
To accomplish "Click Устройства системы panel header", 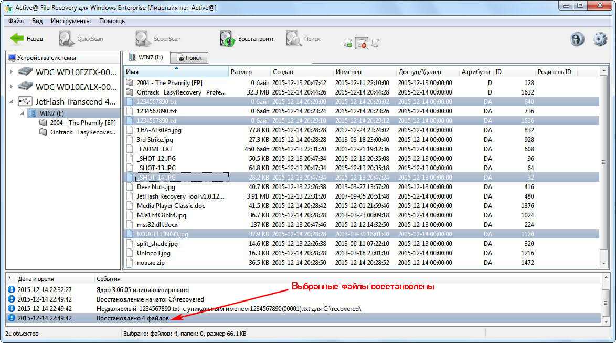I will pyautogui.click(x=63, y=58).
